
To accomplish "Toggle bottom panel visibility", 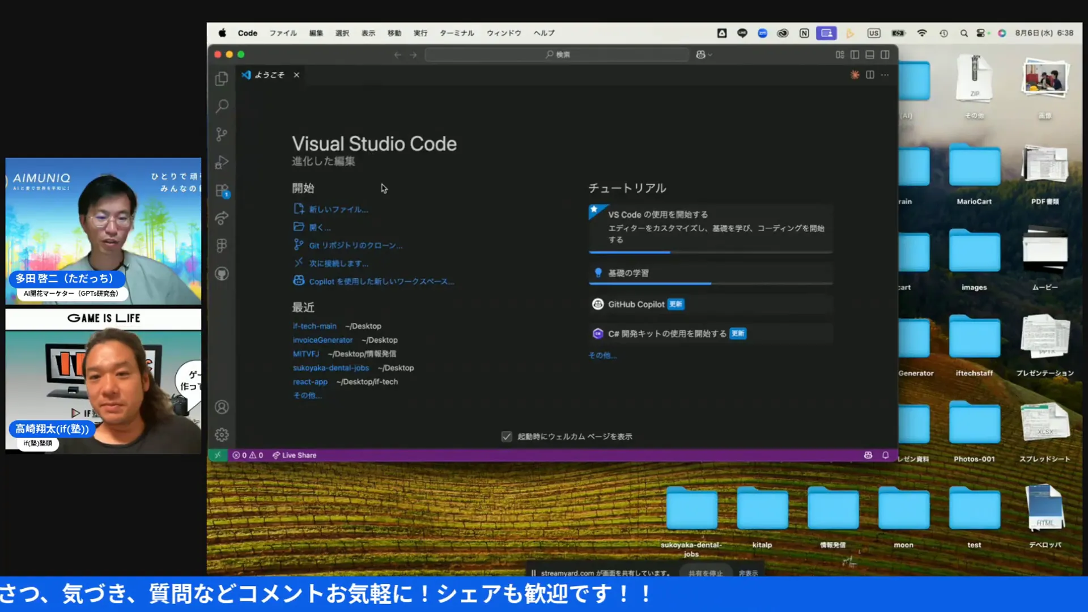I will 870,54.
